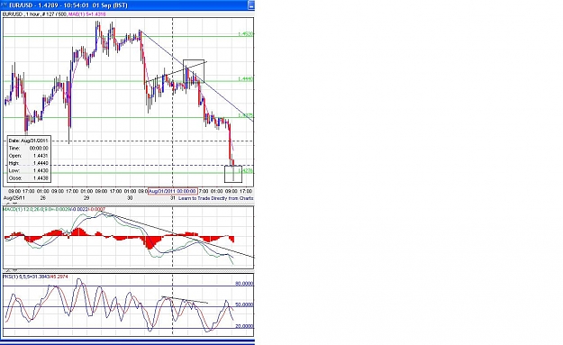
Task: Click the 80.0000 level label in PKS panel
Action: tap(244, 284)
